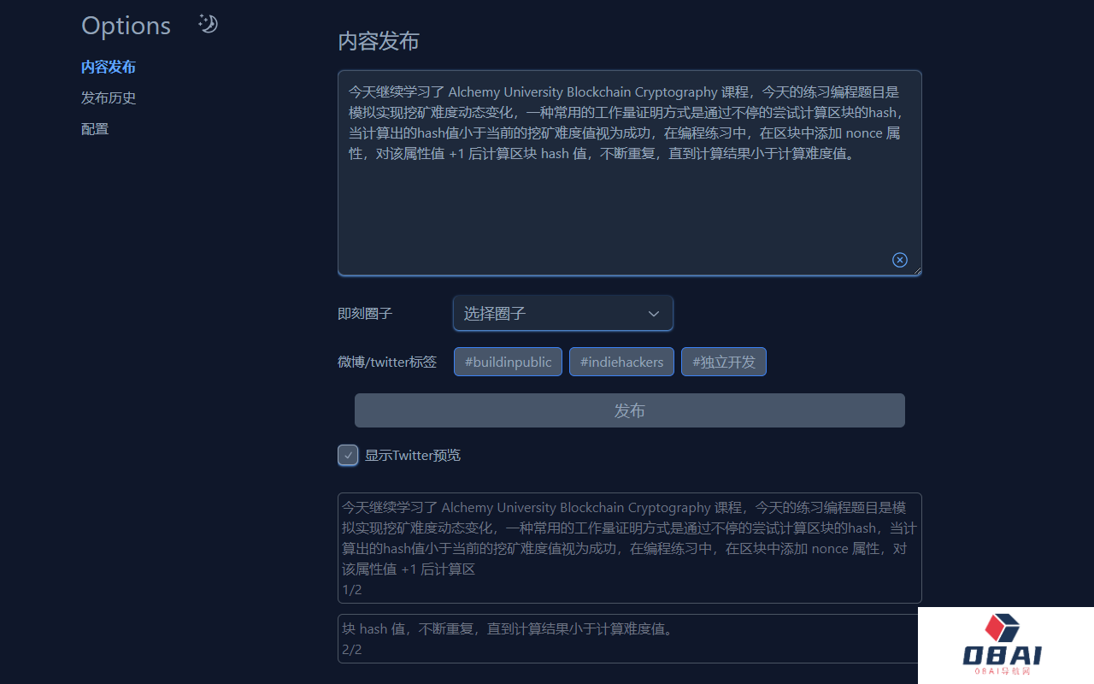Click the Options page heading
The width and height of the screenshot is (1094, 684).
(126, 26)
